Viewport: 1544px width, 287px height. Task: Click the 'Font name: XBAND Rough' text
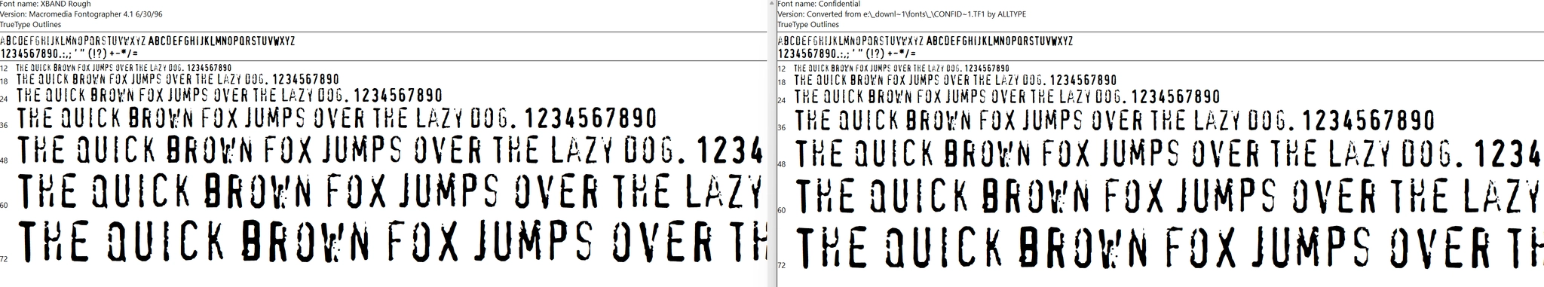click(46, 5)
